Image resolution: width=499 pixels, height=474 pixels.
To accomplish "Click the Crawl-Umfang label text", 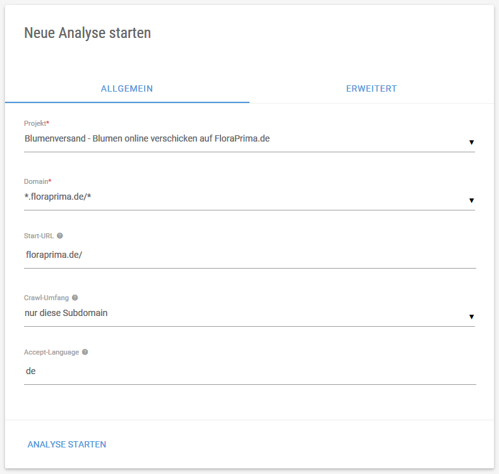I will coord(47,298).
